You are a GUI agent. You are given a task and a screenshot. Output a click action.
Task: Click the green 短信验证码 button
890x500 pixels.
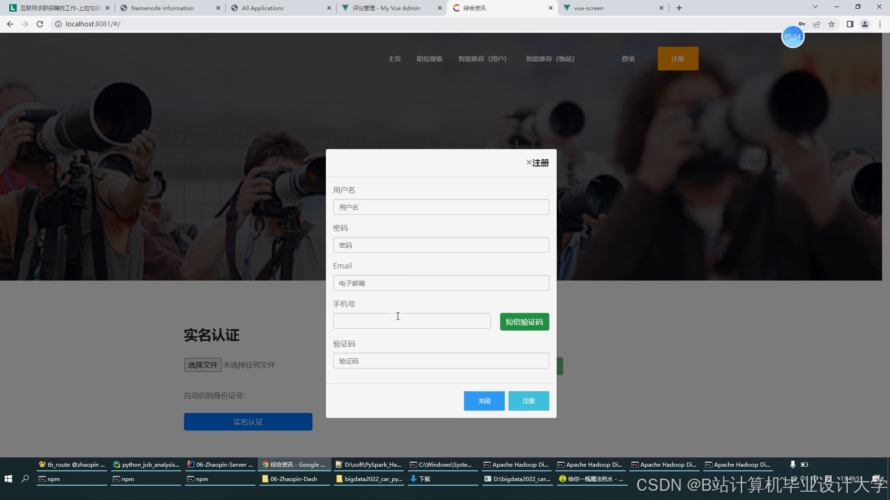coord(524,322)
